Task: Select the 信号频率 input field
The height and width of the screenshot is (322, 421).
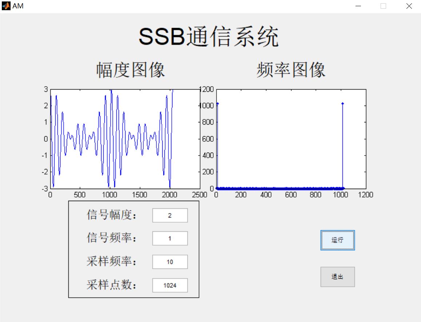Action: (170, 238)
